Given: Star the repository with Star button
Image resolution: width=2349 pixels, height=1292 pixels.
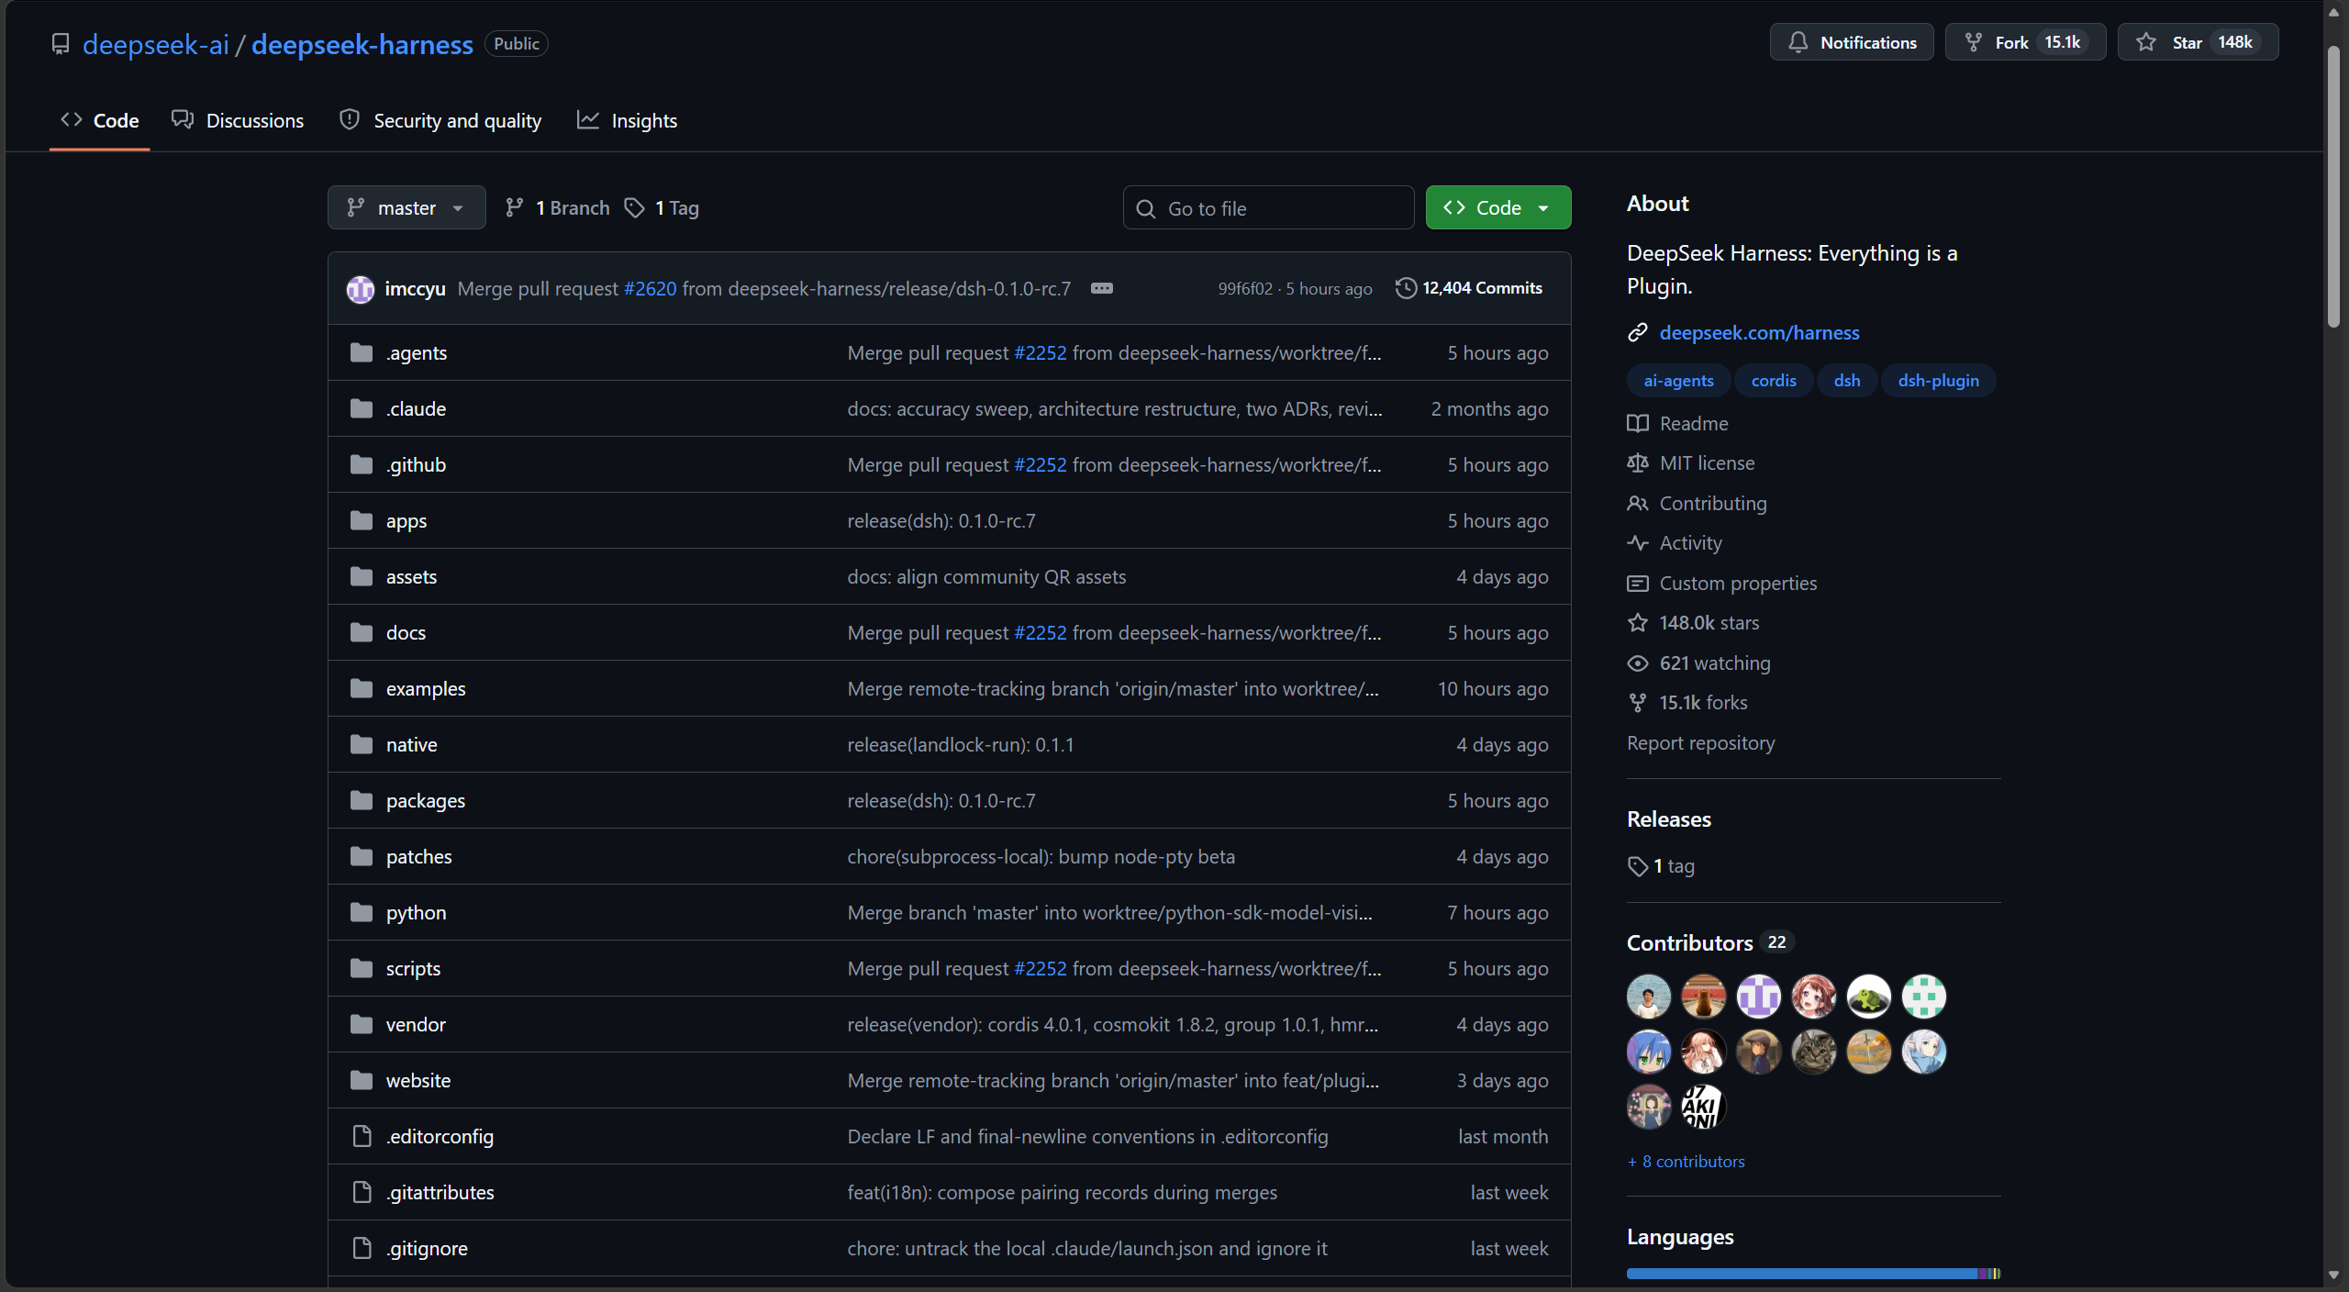Looking at the screenshot, I should pyautogui.click(x=2198, y=42).
